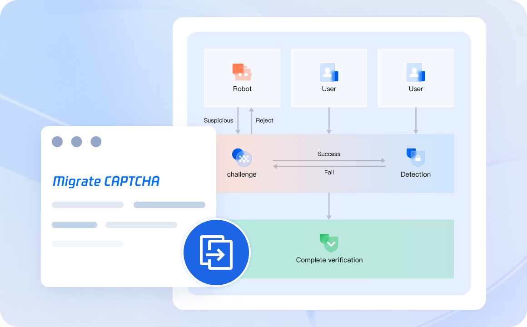The width and height of the screenshot is (527, 327).
Task: Click the Complete verification green shield icon
Action: coord(329,243)
